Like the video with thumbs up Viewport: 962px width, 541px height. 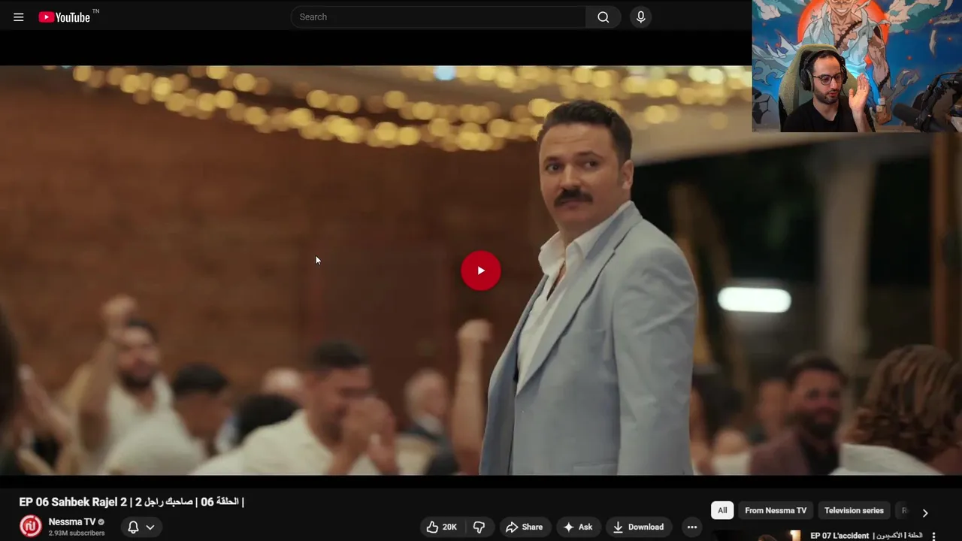[441, 527]
